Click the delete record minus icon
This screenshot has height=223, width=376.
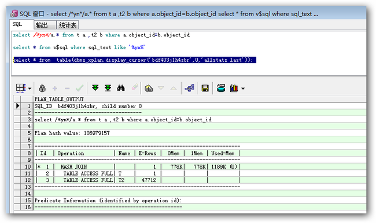pyautogui.click(x=67, y=88)
